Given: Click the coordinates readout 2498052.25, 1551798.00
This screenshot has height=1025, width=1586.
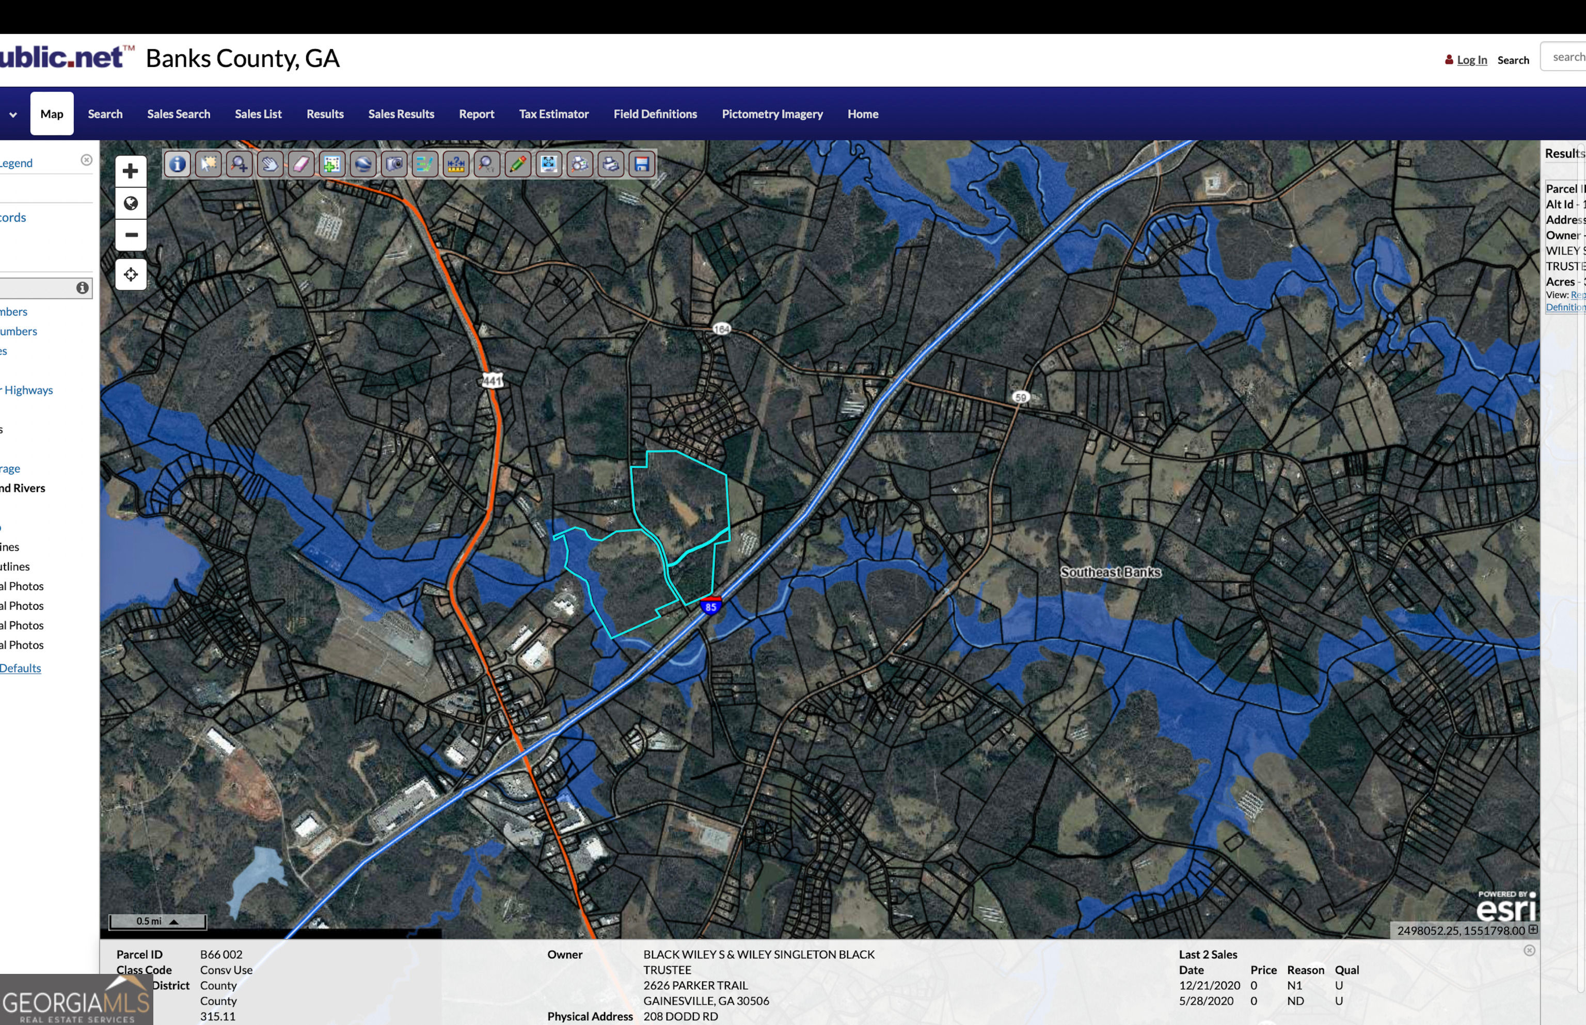Looking at the screenshot, I should pos(1461,931).
